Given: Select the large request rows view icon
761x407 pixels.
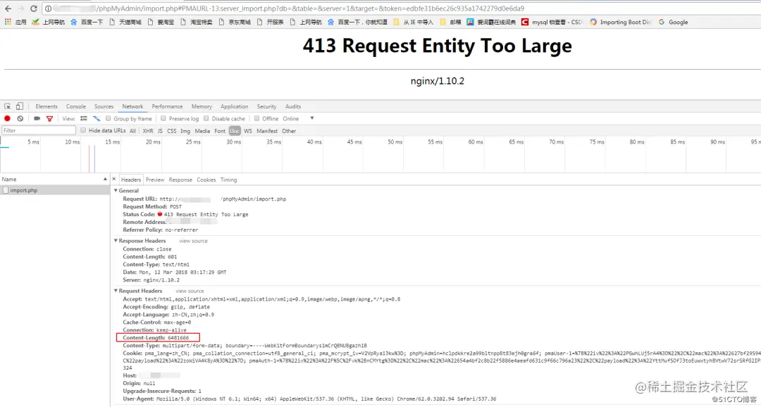Looking at the screenshot, I should (84, 118).
